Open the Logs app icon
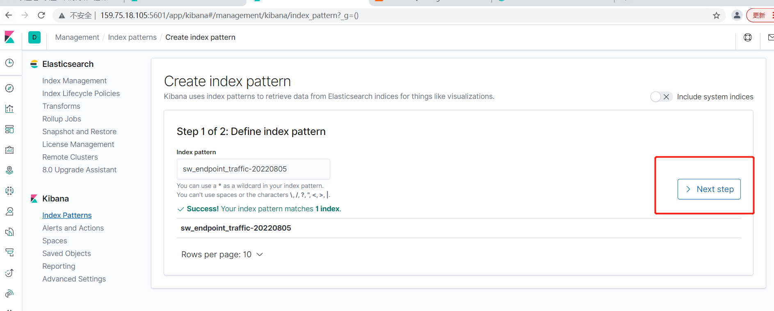774x311 pixels. click(9, 232)
